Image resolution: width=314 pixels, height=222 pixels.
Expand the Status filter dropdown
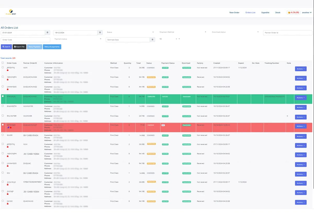tap(130, 32)
